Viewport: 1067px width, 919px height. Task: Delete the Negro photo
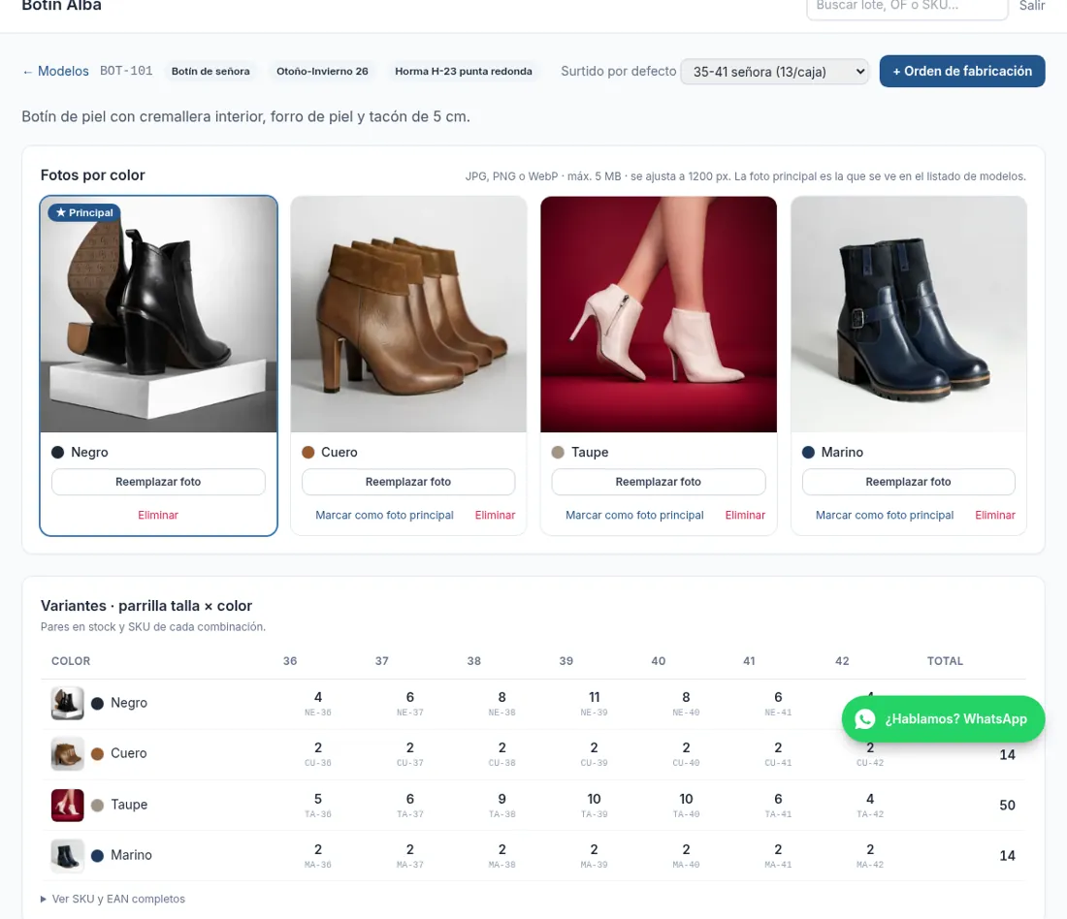point(158,515)
